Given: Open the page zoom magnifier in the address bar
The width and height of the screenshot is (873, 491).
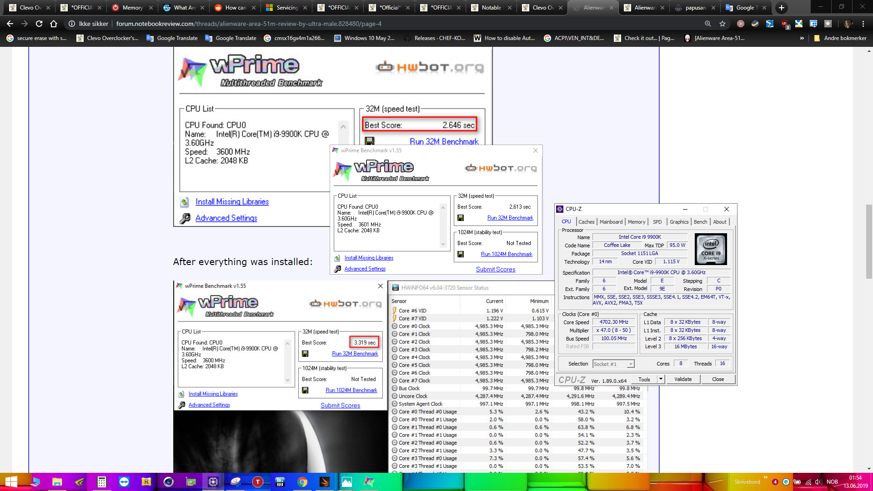Looking at the screenshot, I should coord(708,24).
